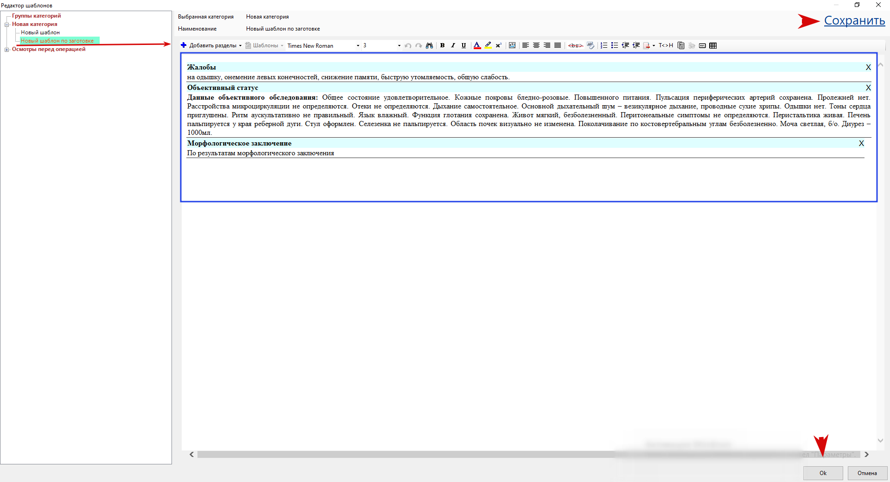The height and width of the screenshot is (482, 890).
Task: Click the horizontal scrollbar left arrow
Action: (x=191, y=455)
